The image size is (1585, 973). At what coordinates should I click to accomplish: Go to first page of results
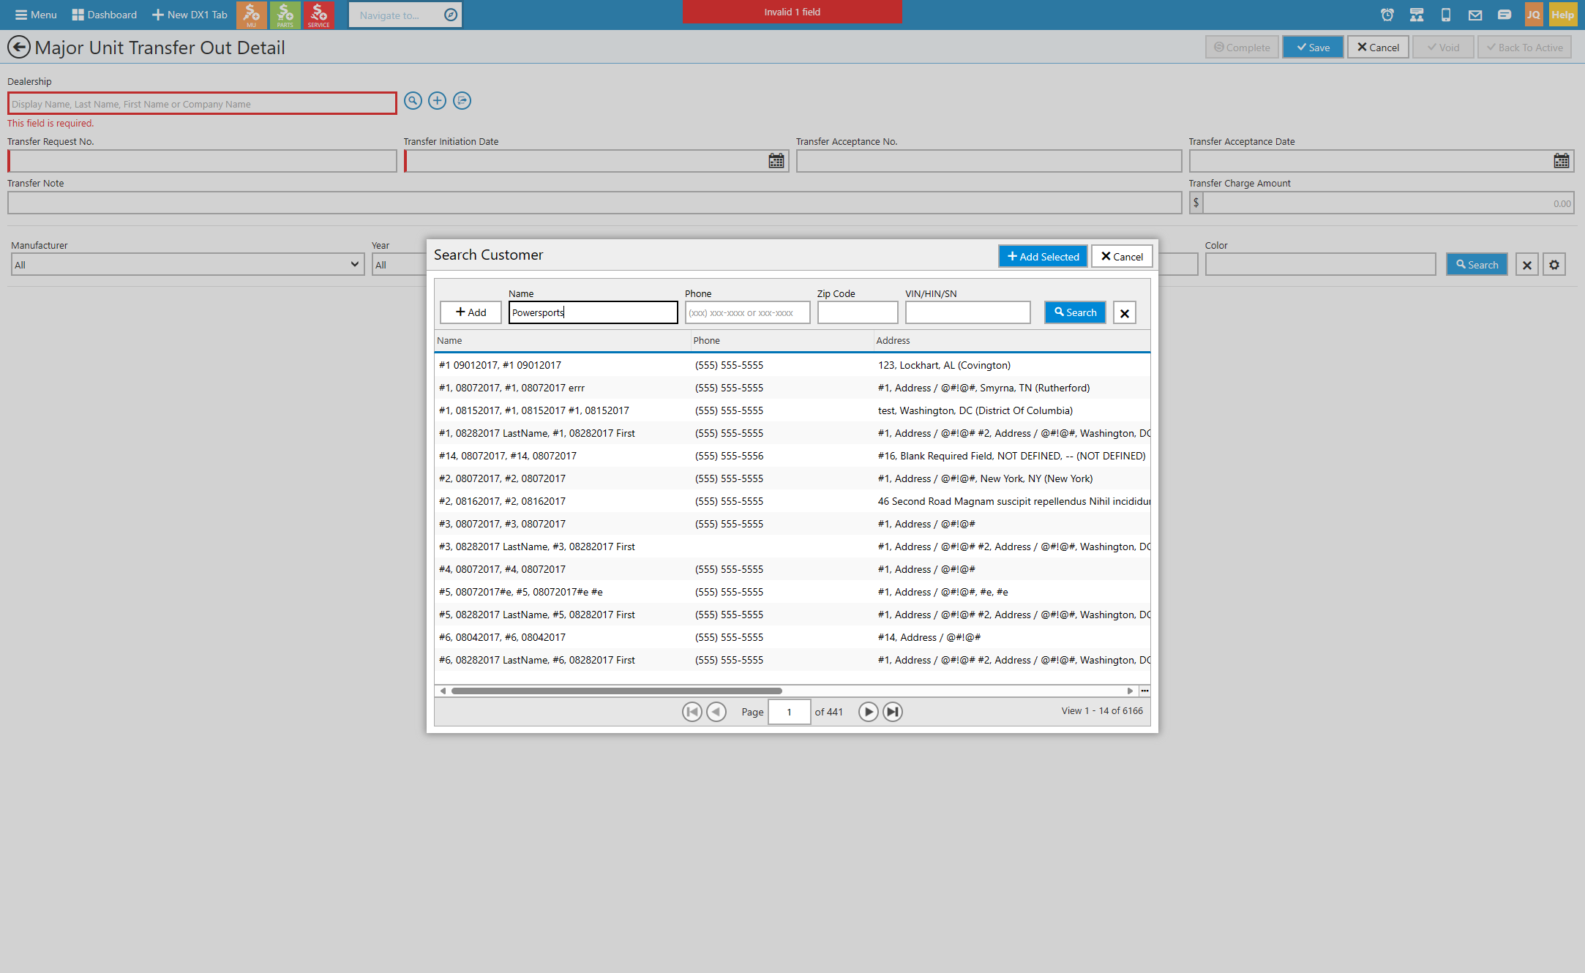692,712
